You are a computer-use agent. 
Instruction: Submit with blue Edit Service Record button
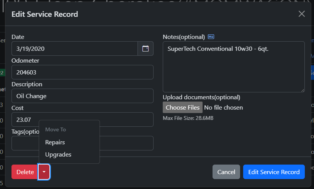(x=274, y=172)
